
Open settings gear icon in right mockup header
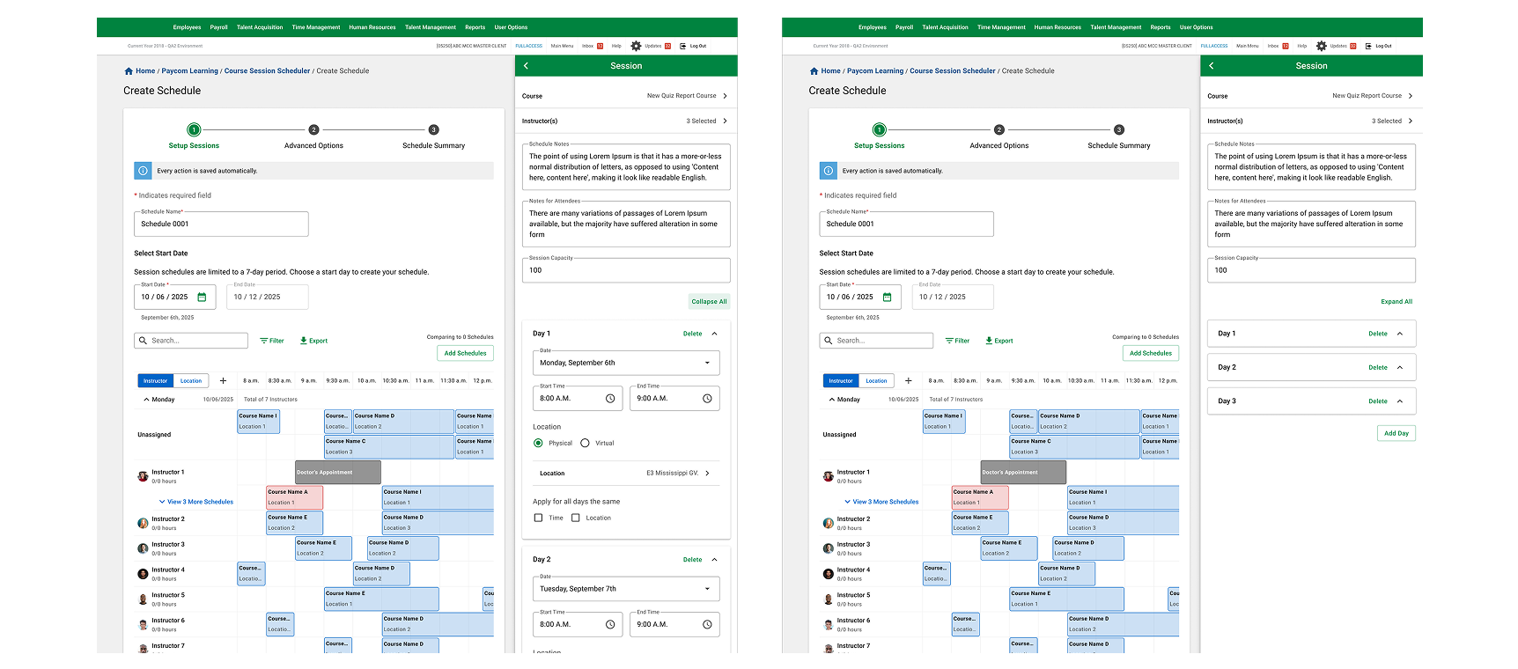tap(1321, 46)
